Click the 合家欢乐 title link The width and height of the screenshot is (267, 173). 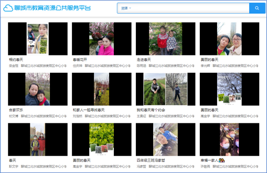pos(16,110)
